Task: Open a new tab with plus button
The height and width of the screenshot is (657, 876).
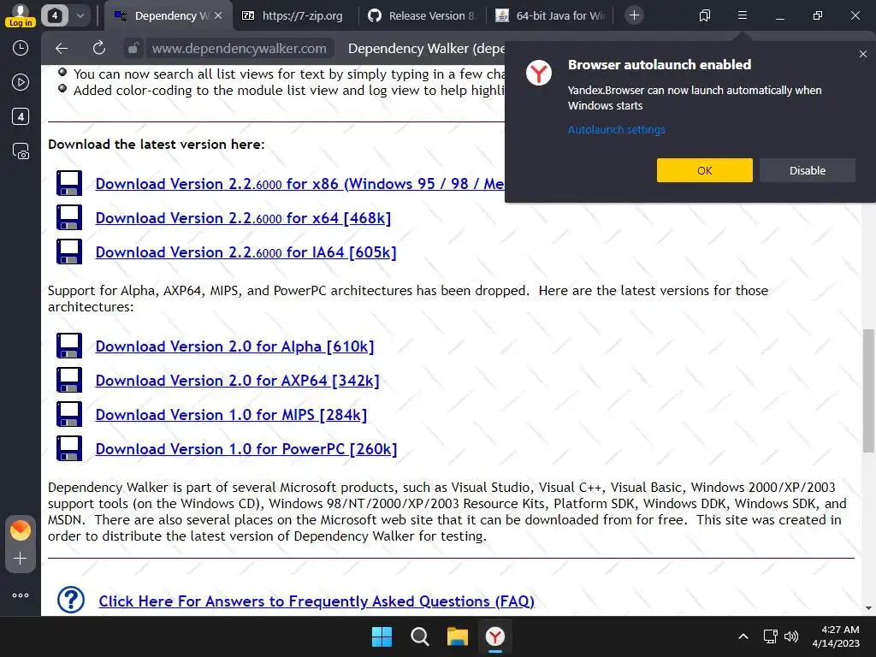Action: 634,15
